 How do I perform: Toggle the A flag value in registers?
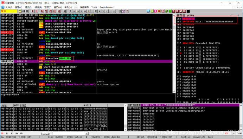click(180, 53)
